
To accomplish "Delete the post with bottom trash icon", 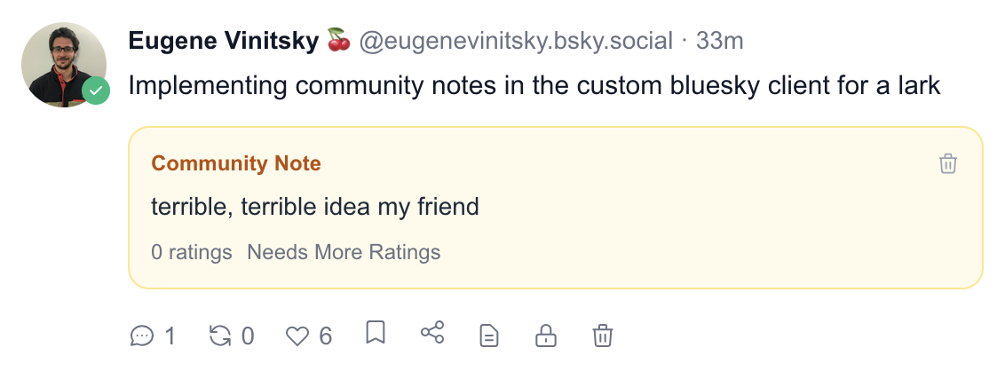I will pyautogui.click(x=603, y=336).
